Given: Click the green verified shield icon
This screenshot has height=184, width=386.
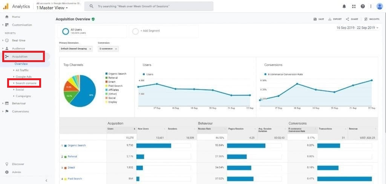Looking at the screenshot, I should point(93,19).
